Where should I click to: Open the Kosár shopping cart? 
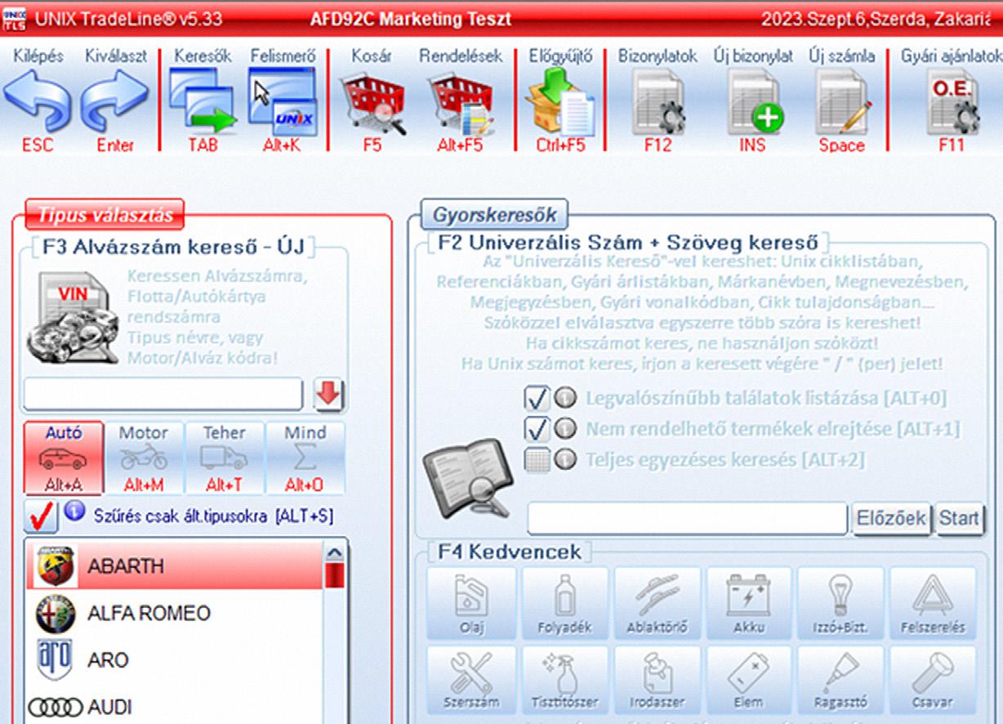point(372,103)
